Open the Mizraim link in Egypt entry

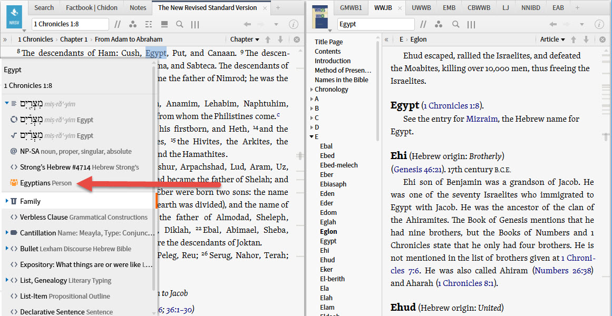click(x=482, y=119)
